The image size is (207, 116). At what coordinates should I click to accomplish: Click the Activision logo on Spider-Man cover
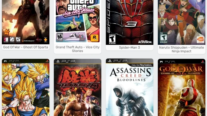pyautogui.click(x=145, y=42)
